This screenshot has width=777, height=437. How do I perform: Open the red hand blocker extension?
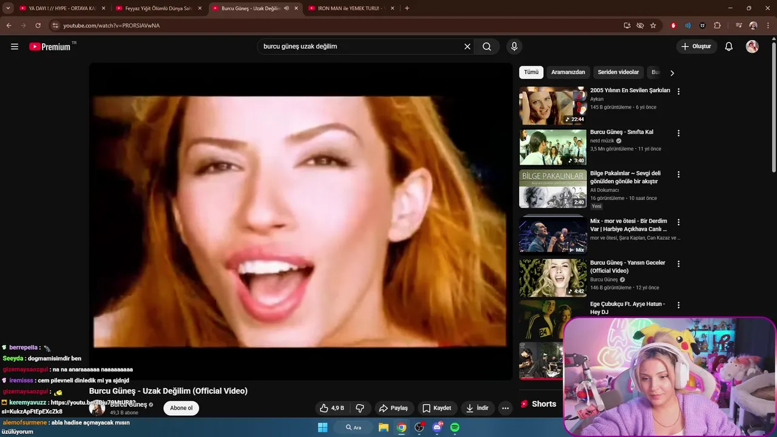673,25
